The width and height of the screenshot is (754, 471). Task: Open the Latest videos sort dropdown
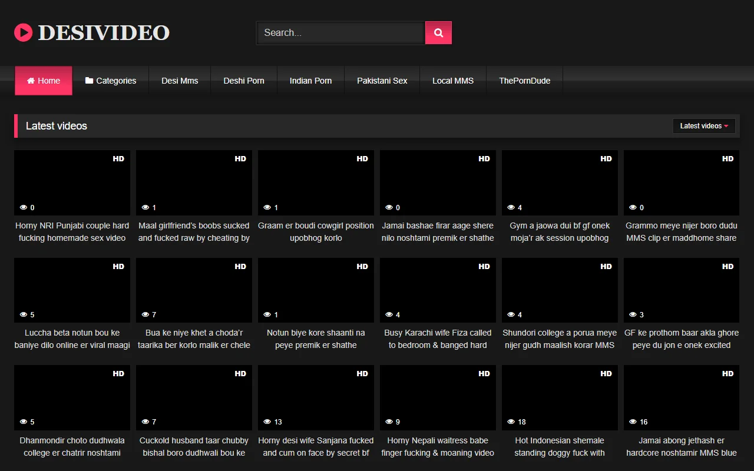[x=704, y=125]
